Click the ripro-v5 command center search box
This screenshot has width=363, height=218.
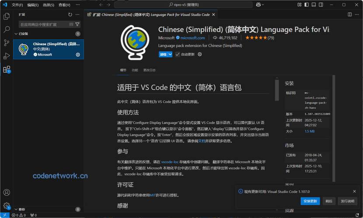point(183,5)
